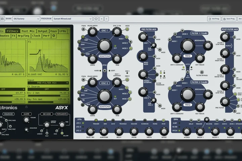
Task: Click the envelope Attack knob
Action: click(x=187, y=131)
